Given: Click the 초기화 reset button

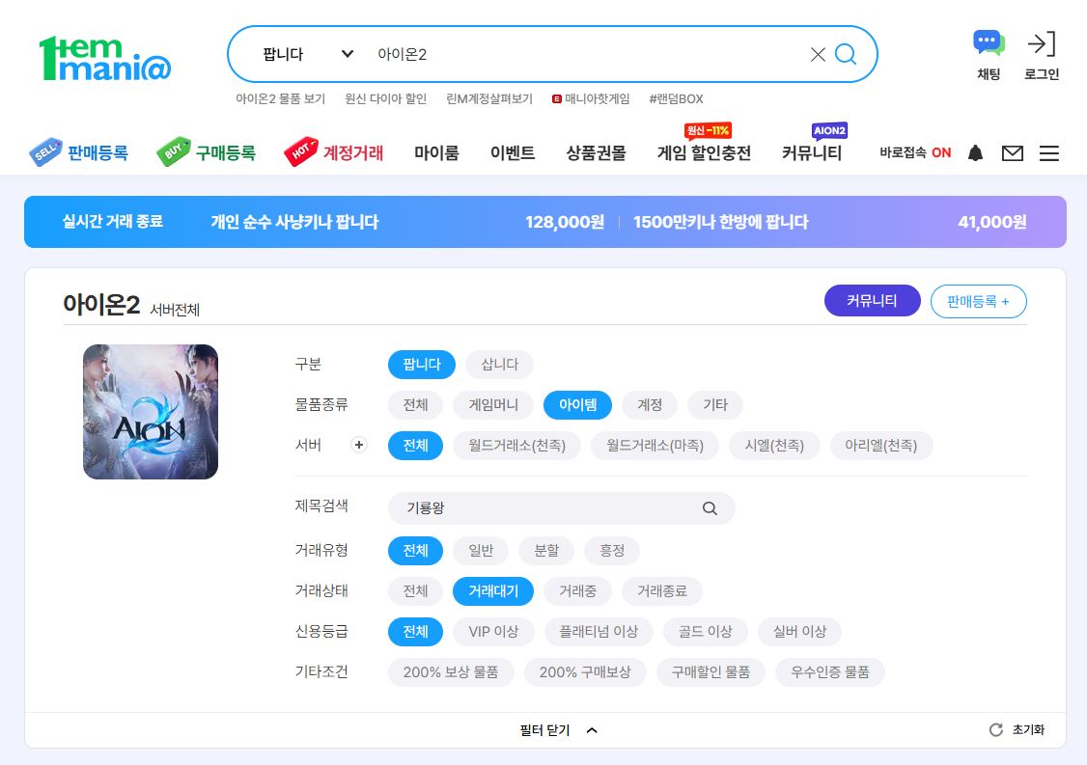Looking at the screenshot, I should point(1017,729).
